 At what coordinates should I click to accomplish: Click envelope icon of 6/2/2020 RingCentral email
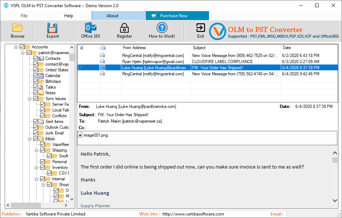[x=102, y=55]
